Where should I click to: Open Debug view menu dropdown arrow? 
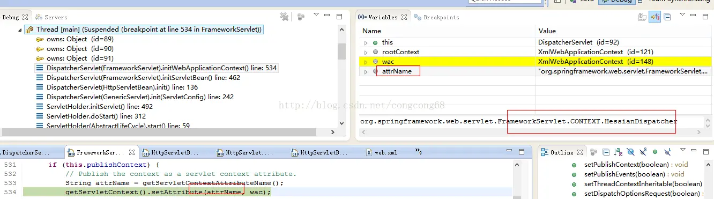tap(316, 15)
